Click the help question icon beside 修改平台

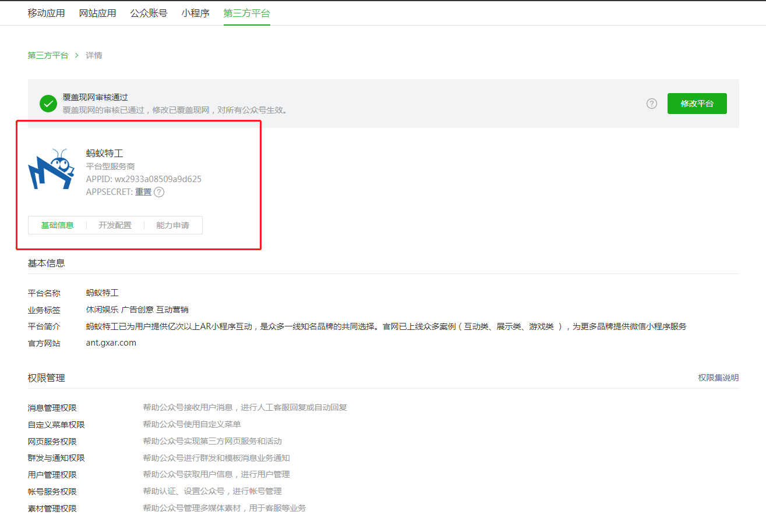tap(652, 104)
